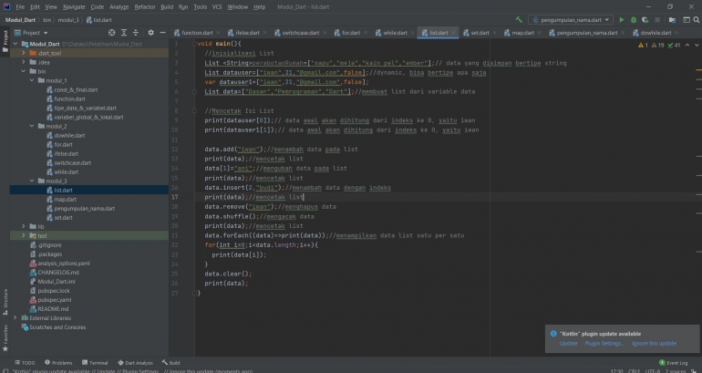The image size is (702, 373).
Task: Open the Project view dropdown
Action: [x=31, y=33]
